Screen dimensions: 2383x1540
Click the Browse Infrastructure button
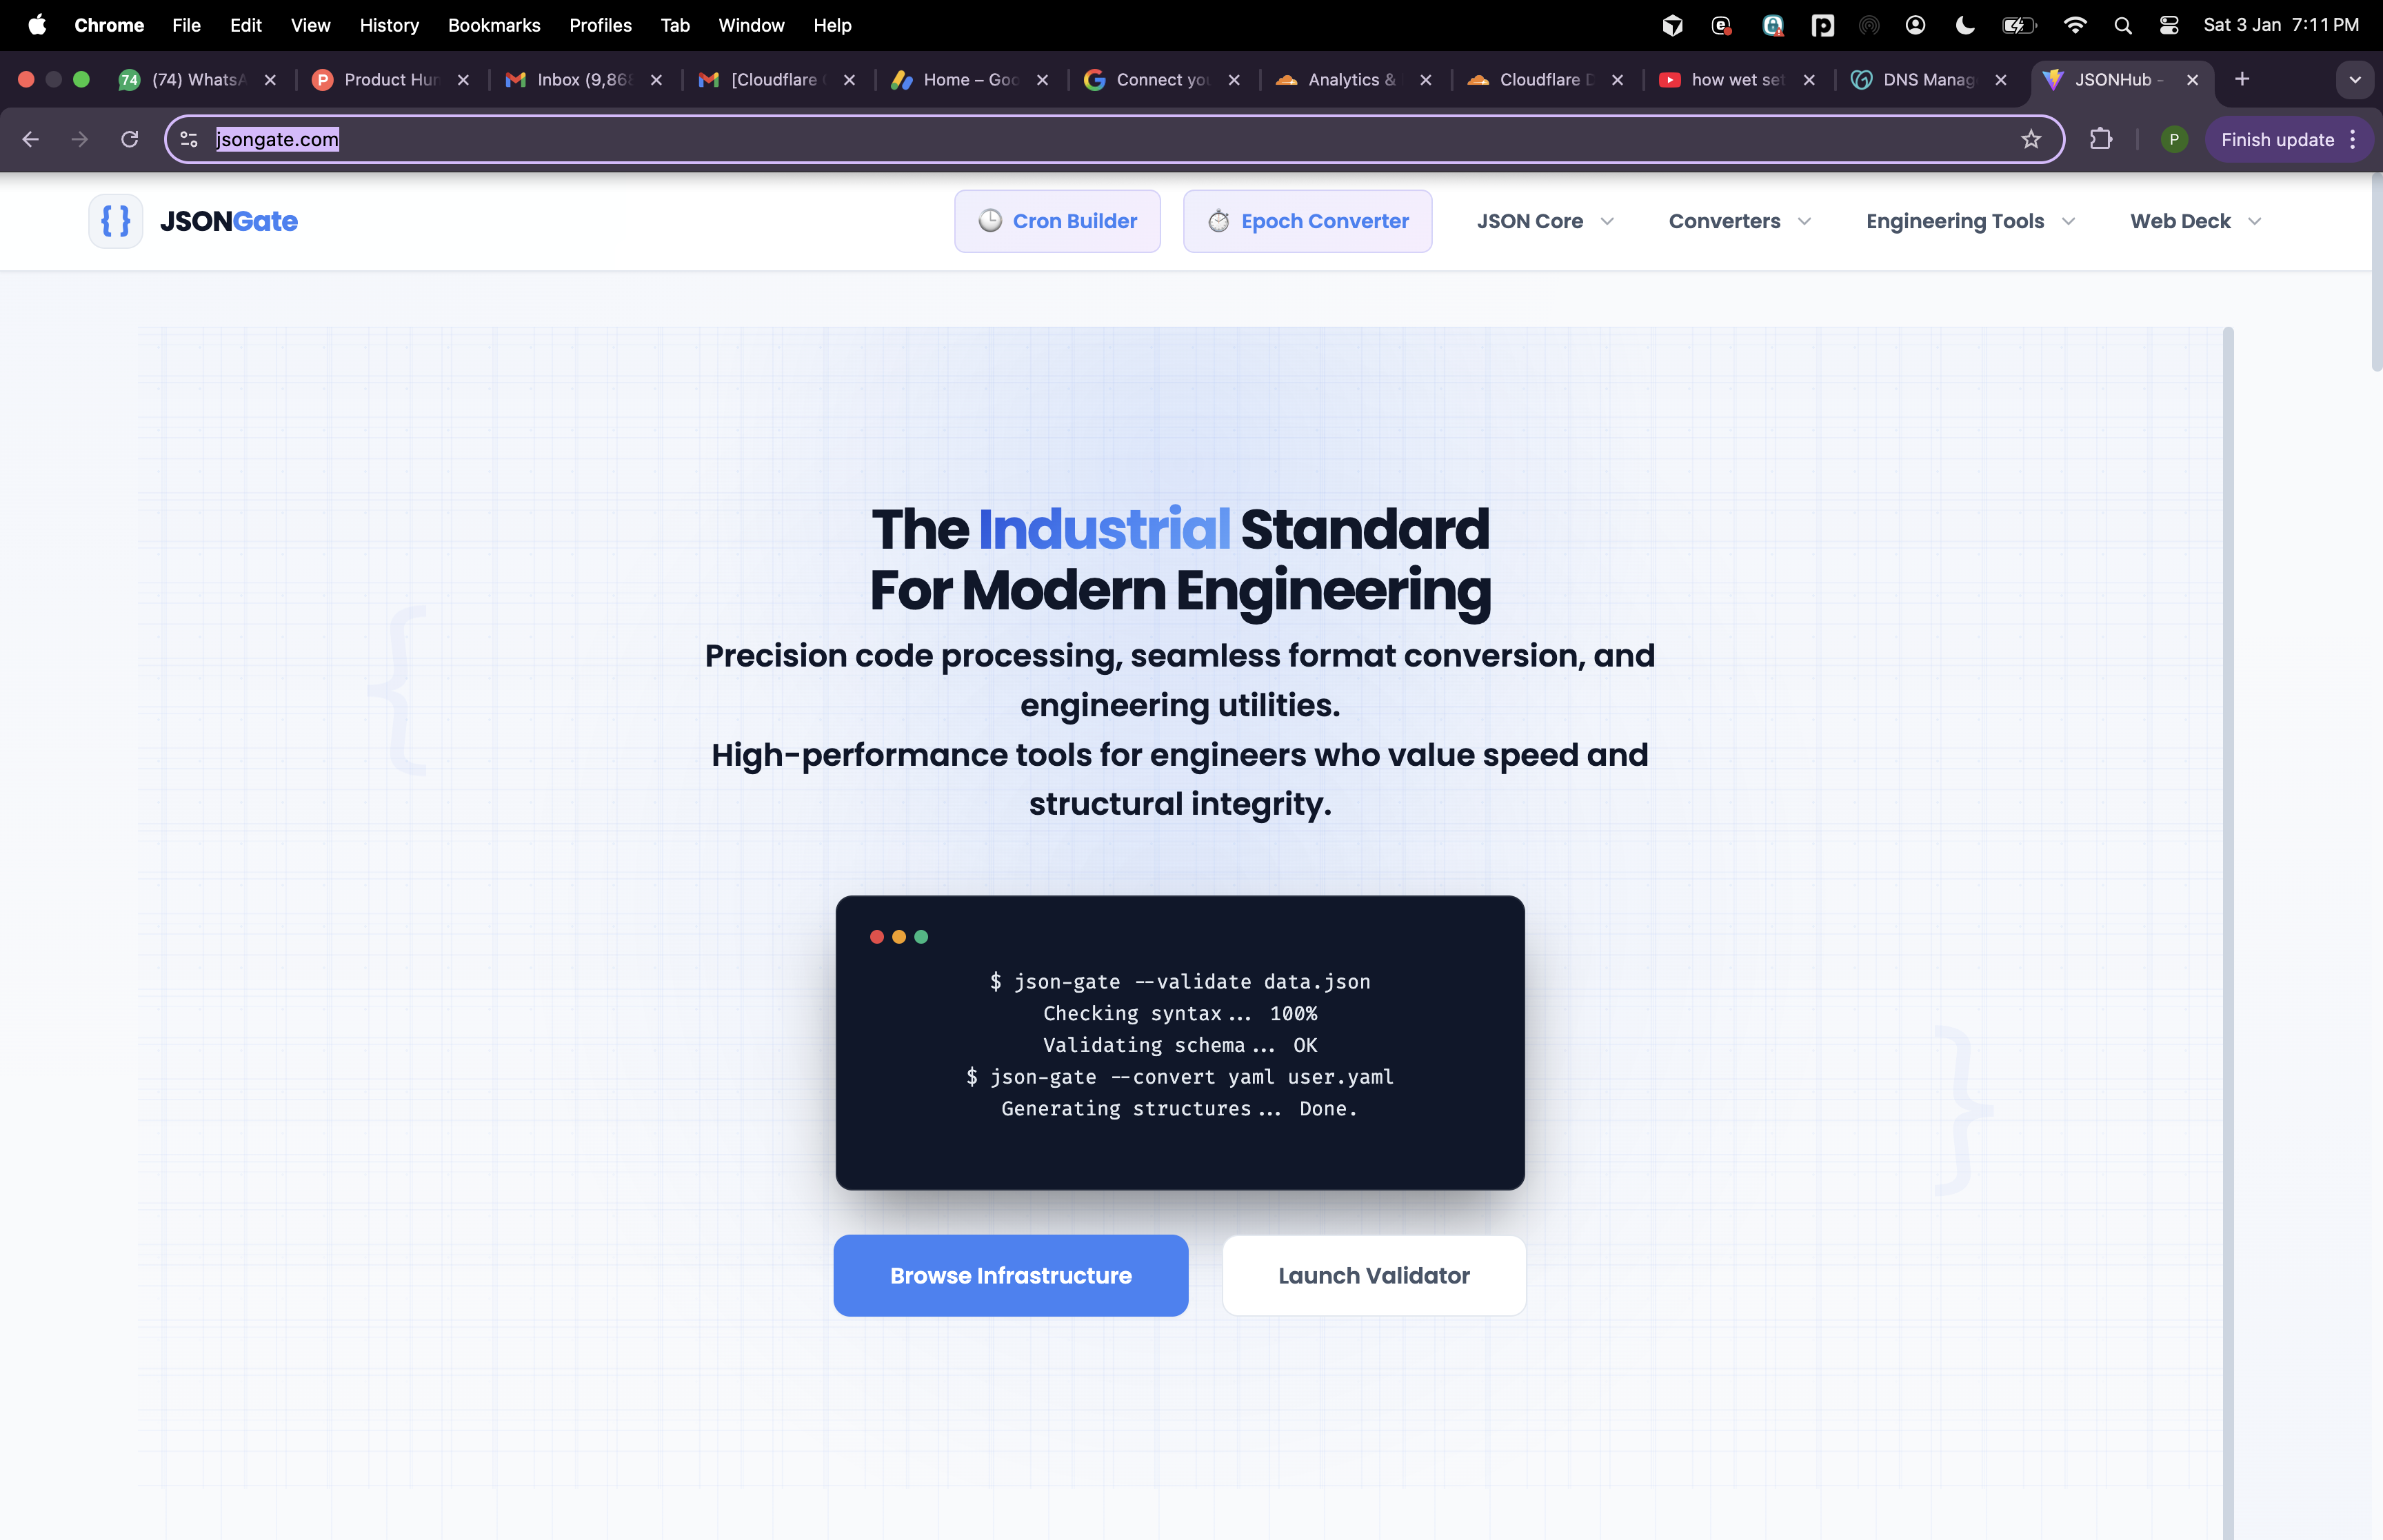click(x=1010, y=1275)
